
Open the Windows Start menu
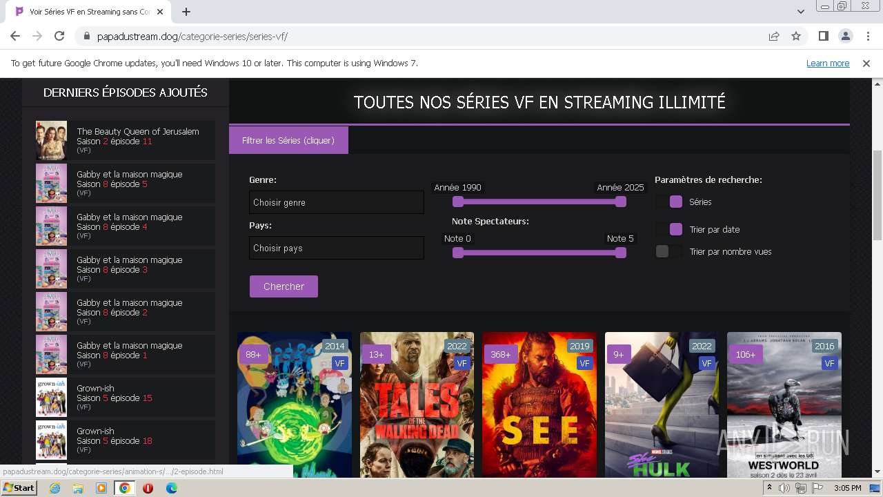click(x=19, y=487)
